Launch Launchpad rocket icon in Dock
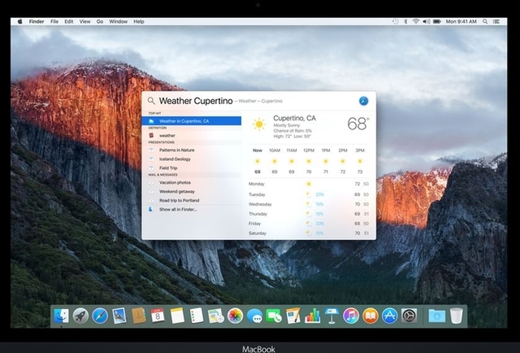The height and width of the screenshot is (353, 520). [80, 316]
